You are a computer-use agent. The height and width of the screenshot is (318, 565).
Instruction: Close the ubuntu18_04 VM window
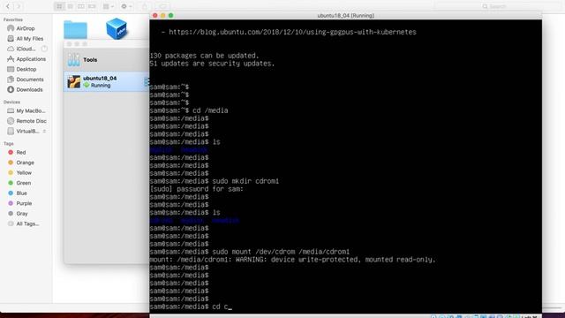click(155, 16)
